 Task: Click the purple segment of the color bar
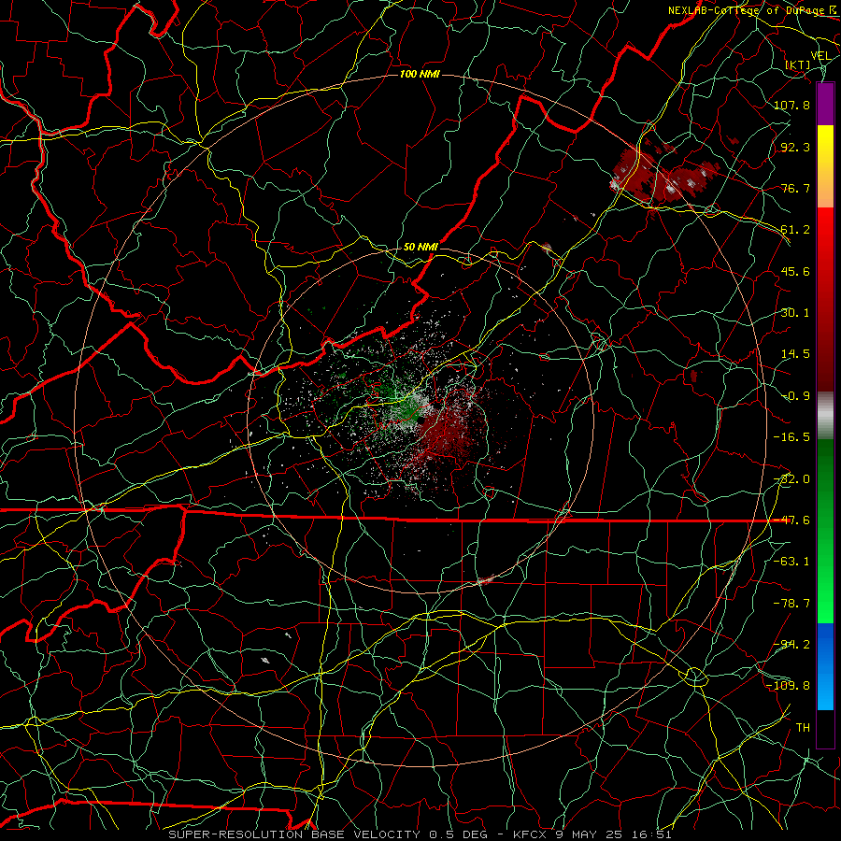pos(825,104)
